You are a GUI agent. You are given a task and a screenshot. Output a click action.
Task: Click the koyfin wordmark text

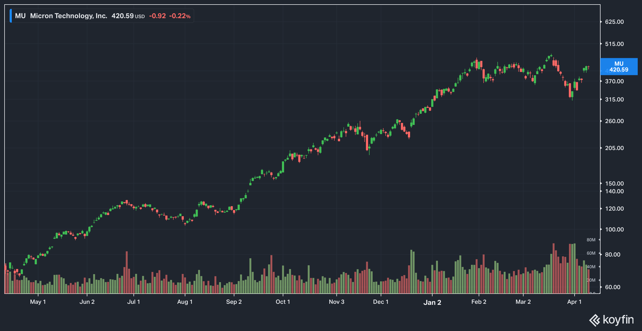coord(618,320)
